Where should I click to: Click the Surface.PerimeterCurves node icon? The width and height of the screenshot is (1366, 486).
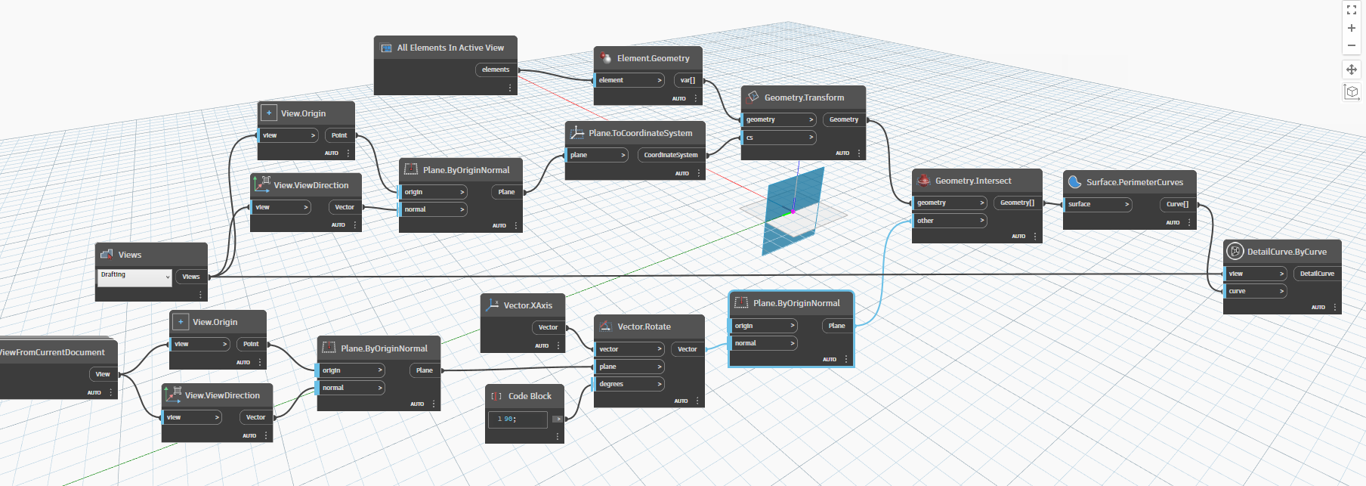pos(1075,182)
